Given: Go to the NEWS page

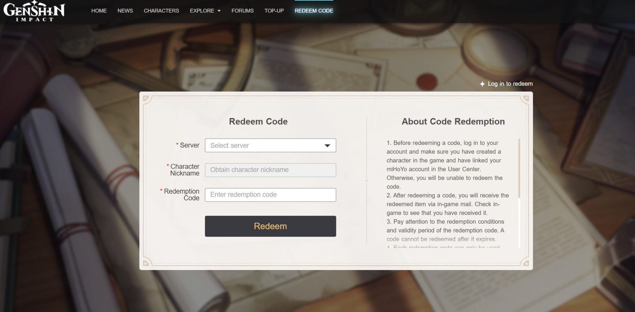Looking at the screenshot, I should pos(125,11).
